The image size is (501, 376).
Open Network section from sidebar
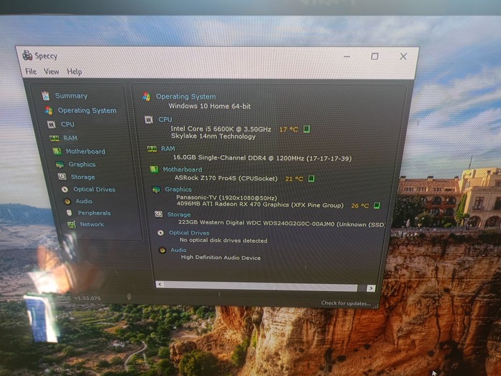[92, 225]
